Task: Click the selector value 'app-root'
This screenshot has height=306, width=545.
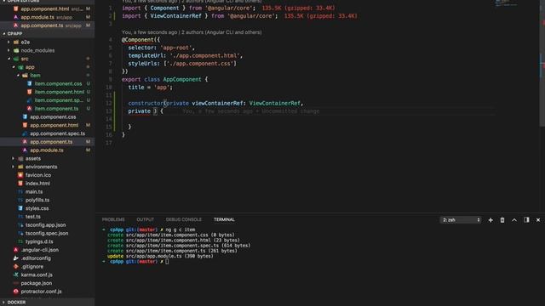Action: point(176,48)
